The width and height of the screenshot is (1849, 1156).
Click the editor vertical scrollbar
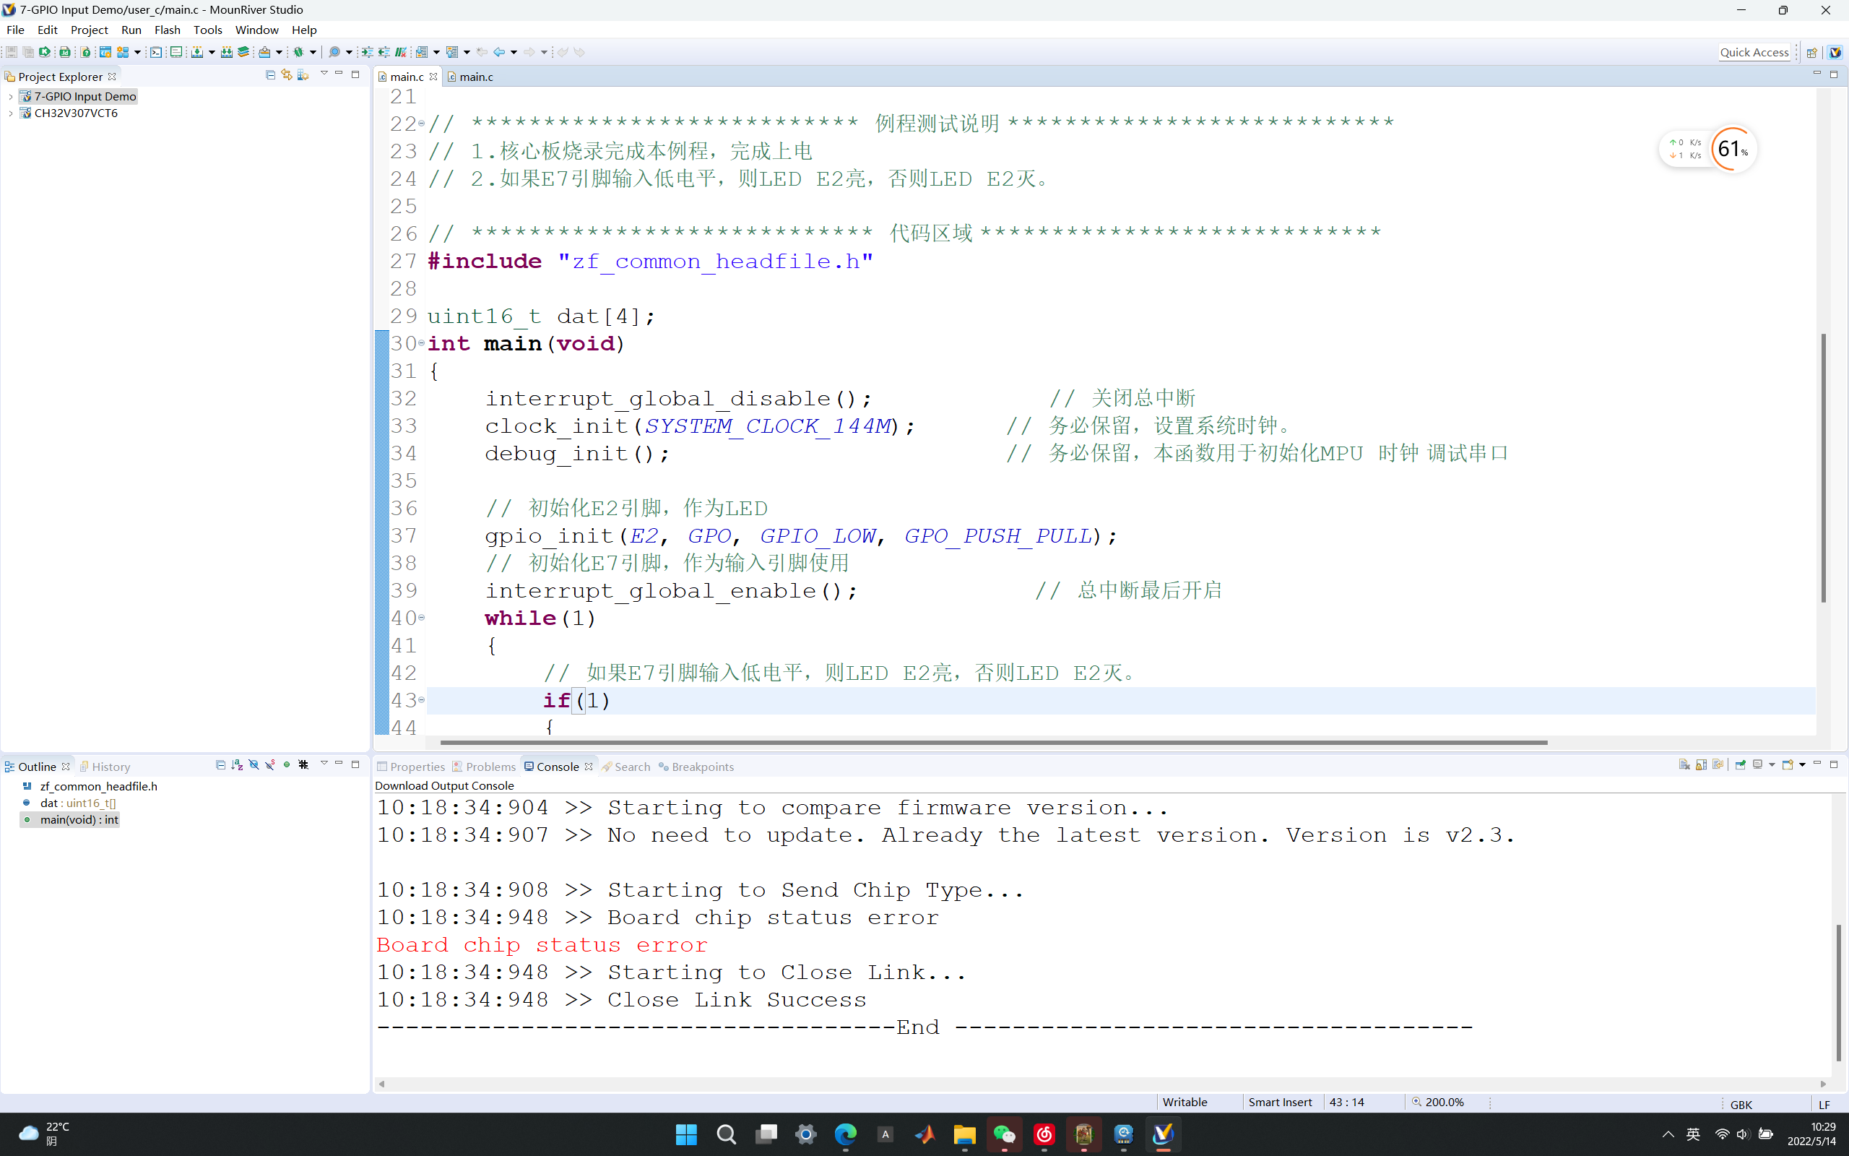pyautogui.click(x=1823, y=468)
